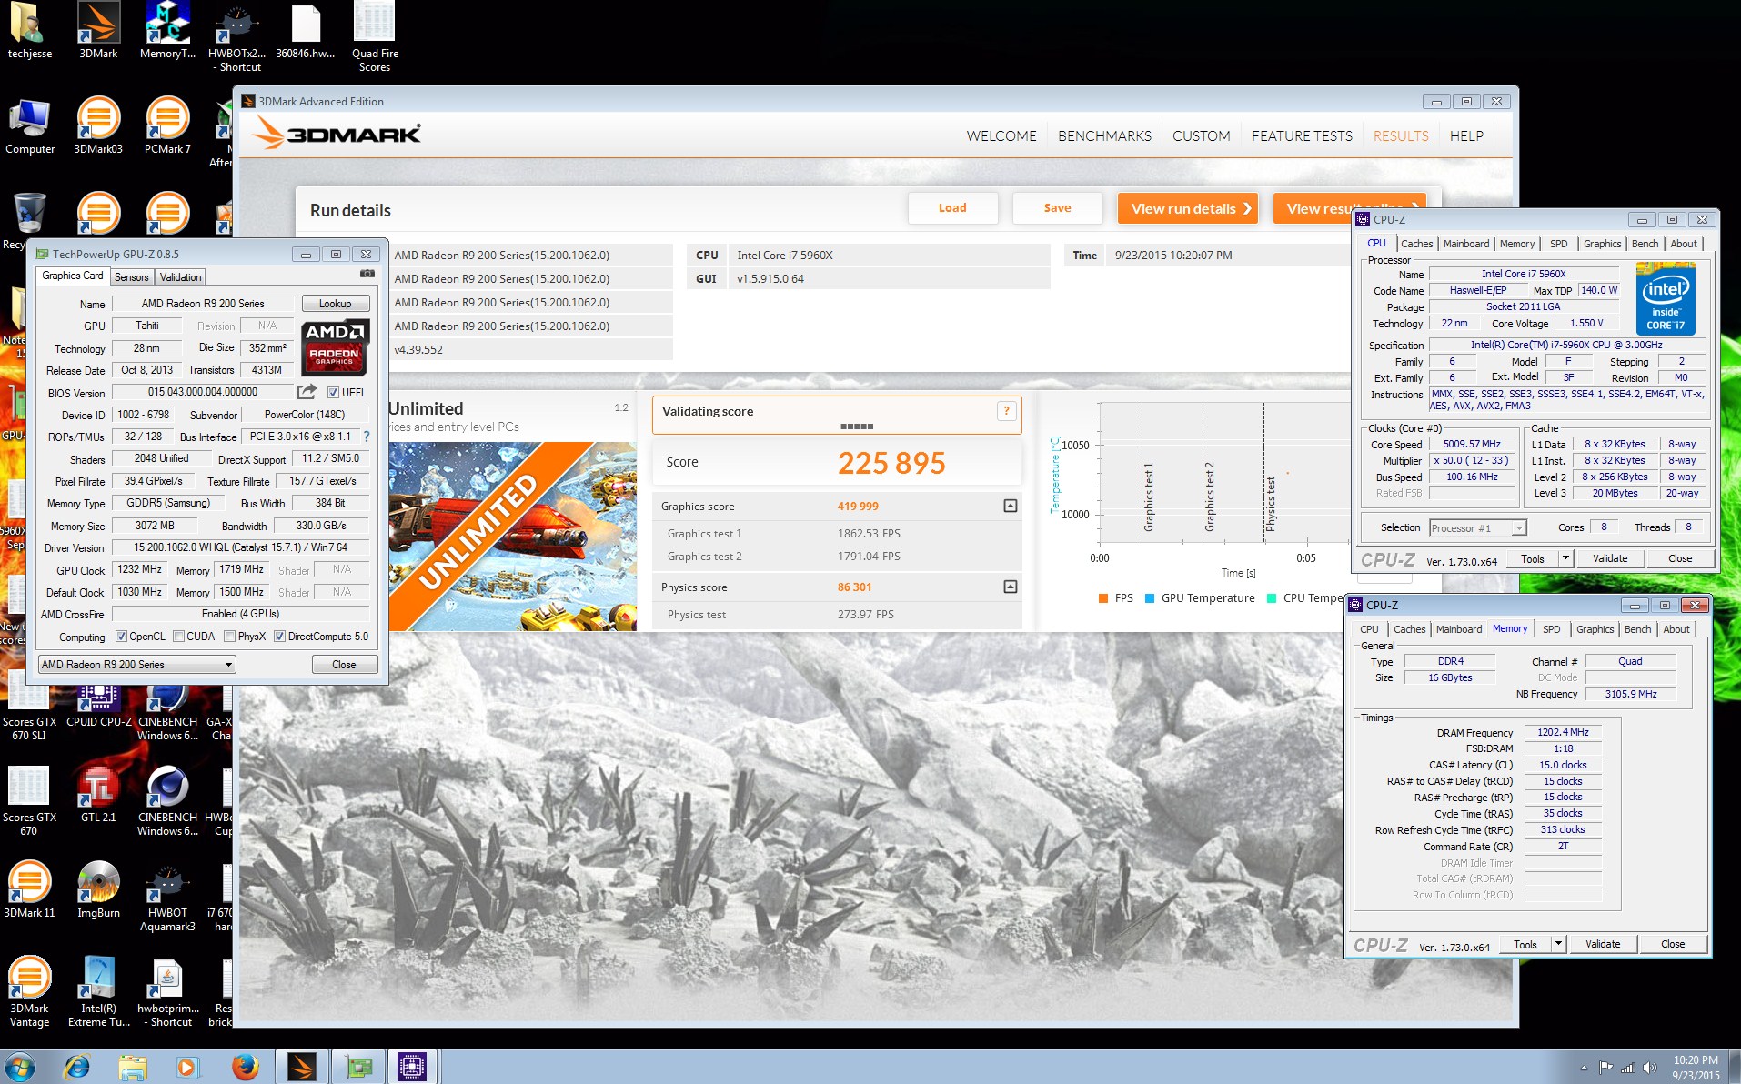Open 3DMark Vantage desktop shortcut

pos(30,991)
